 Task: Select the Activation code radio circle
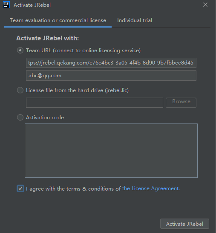click(x=20, y=118)
